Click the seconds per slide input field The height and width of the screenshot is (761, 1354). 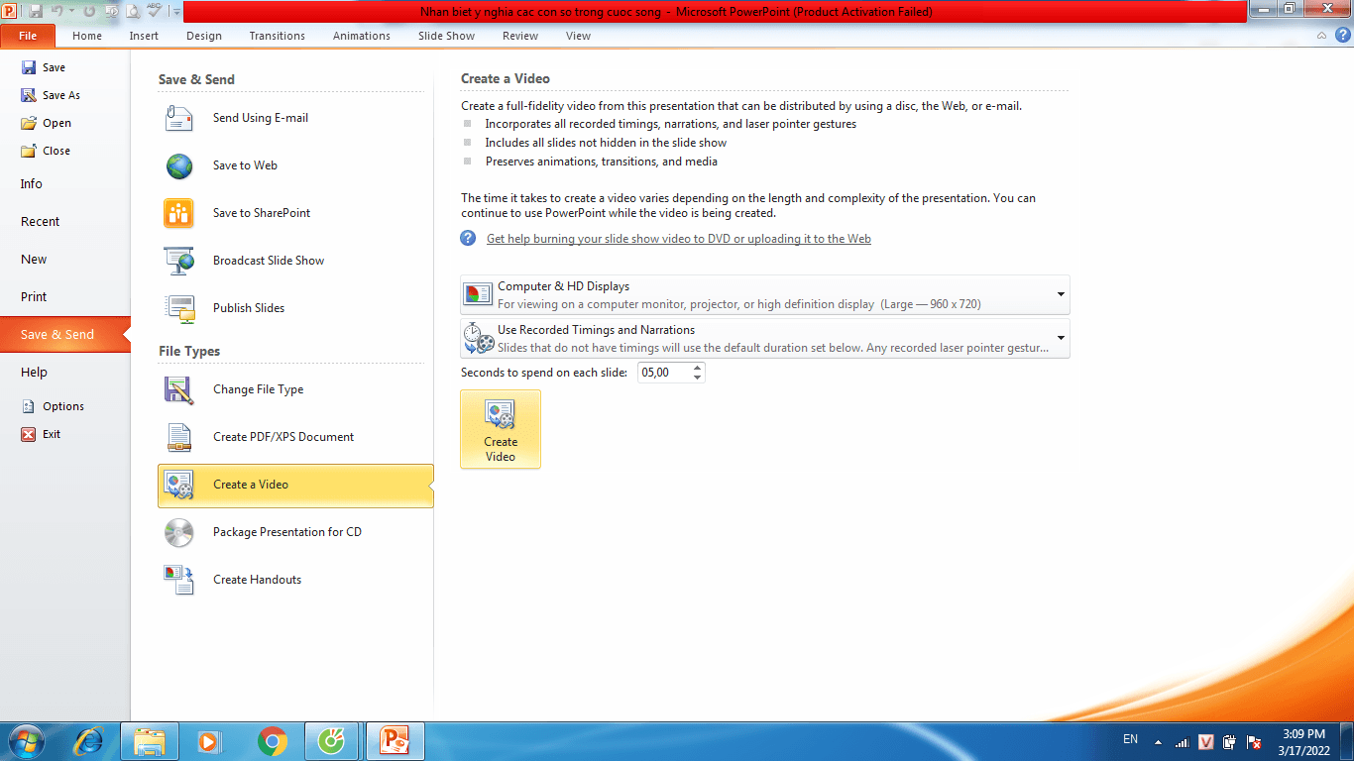coord(665,373)
